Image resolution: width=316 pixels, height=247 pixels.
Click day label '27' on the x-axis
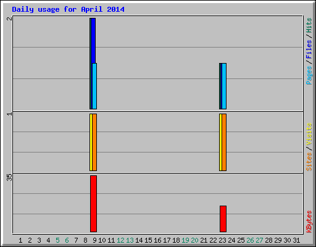[259, 240]
